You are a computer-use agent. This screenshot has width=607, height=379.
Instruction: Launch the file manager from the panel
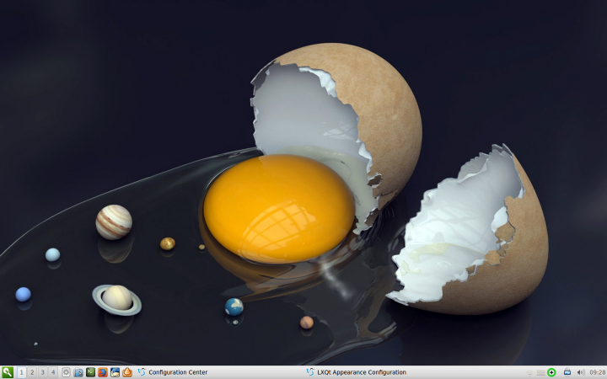pyautogui.click(x=78, y=372)
